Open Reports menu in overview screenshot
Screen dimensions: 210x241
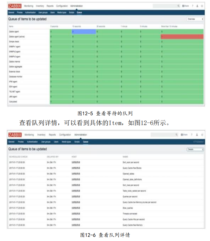[50, 6]
